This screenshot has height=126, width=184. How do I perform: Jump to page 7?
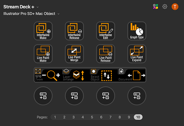click(110, 117)
